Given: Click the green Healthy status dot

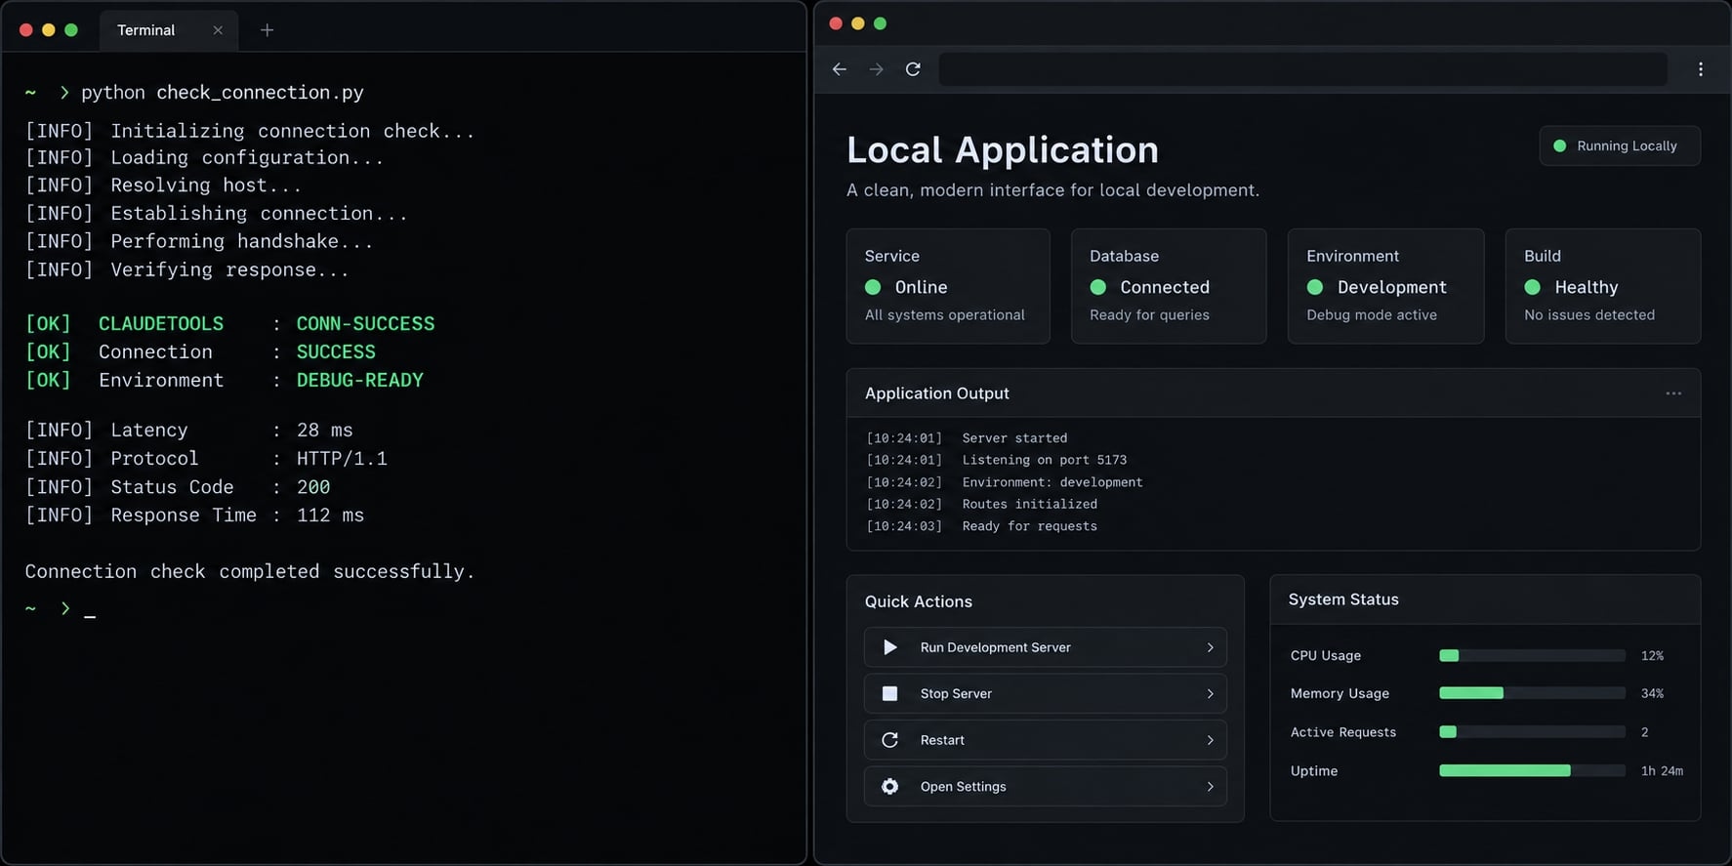Looking at the screenshot, I should (x=1533, y=287).
